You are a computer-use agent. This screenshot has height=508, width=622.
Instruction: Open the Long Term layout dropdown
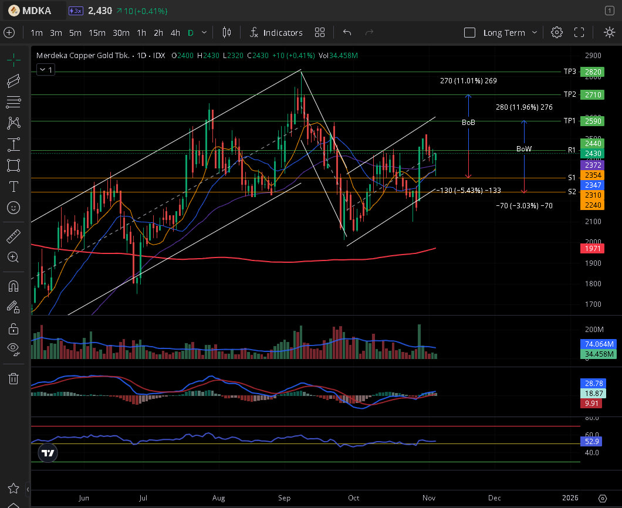(x=509, y=33)
